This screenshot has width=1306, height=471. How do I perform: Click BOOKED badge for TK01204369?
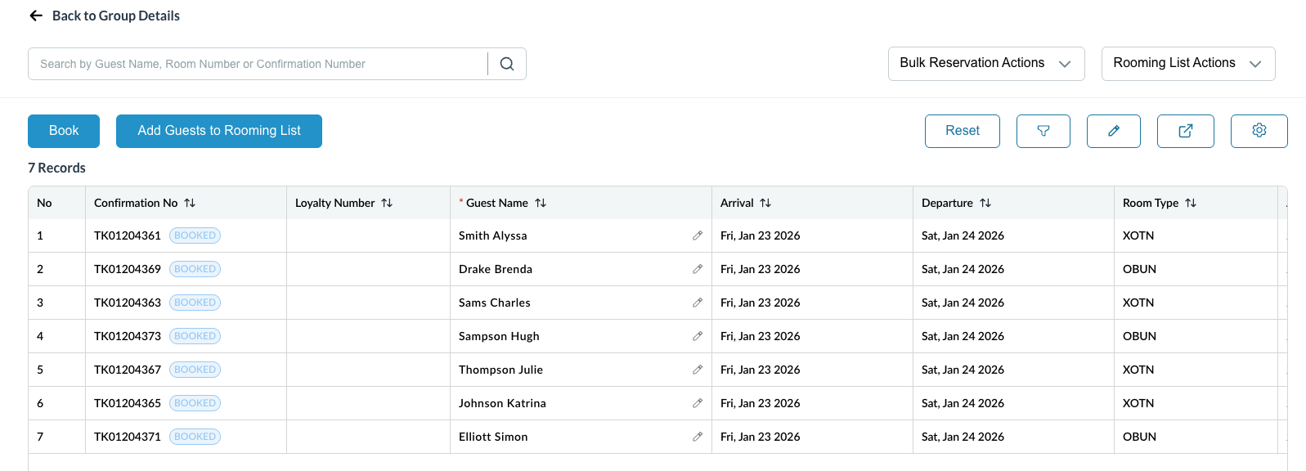point(195,269)
